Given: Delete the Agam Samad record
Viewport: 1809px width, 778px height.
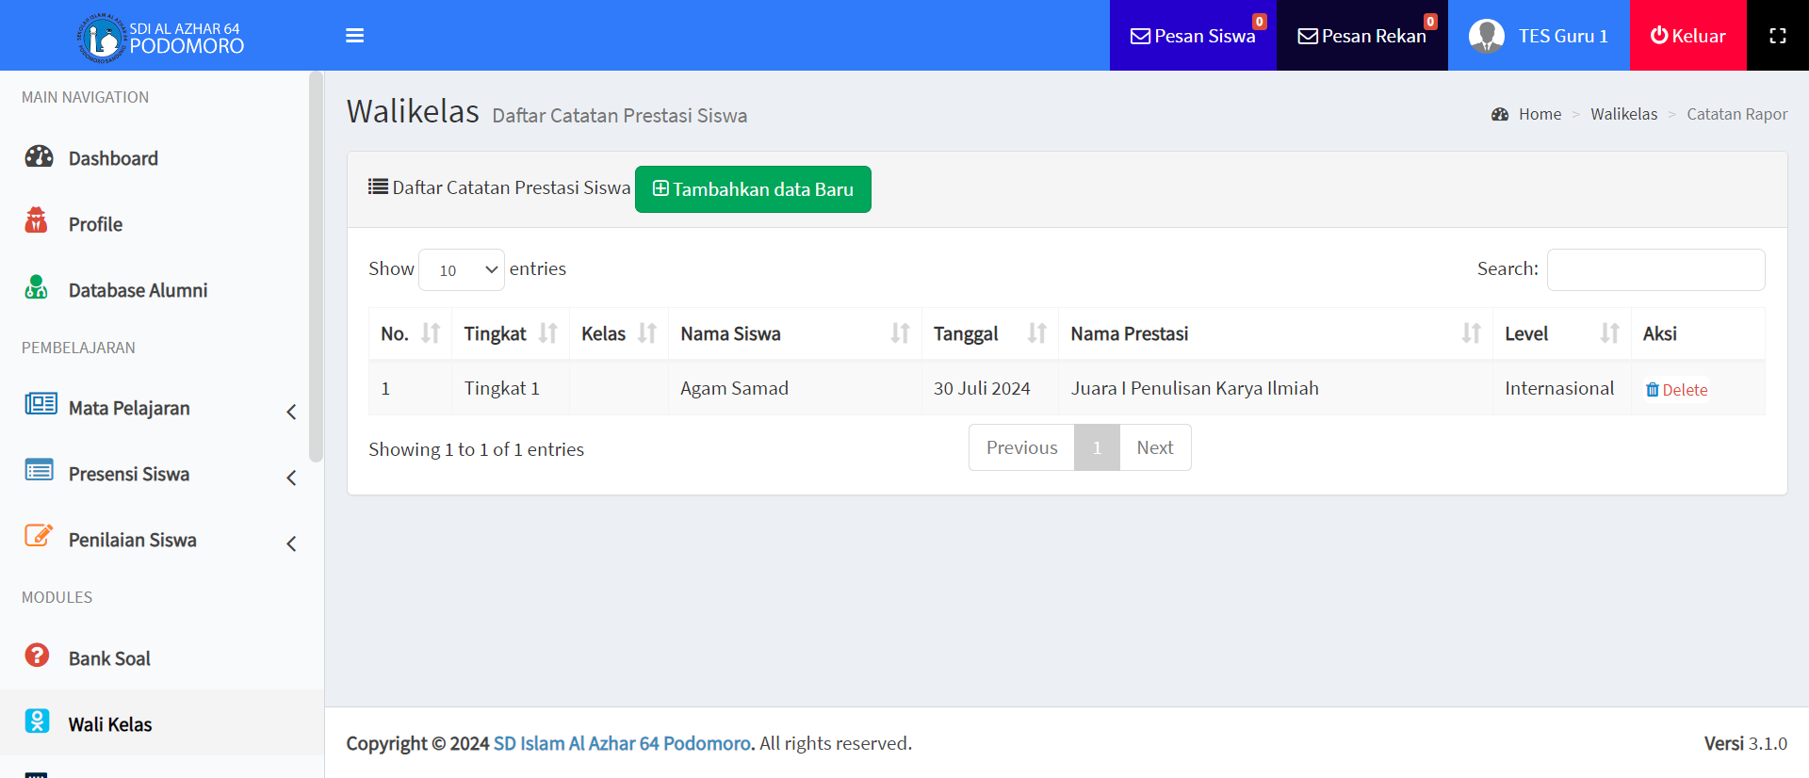Looking at the screenshot, I should click(1676, 390).
